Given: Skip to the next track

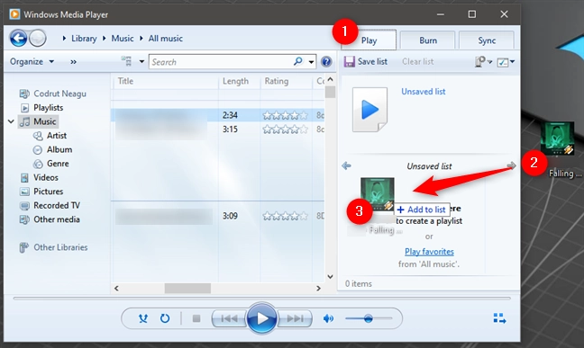Looking at the screenshot, I should click(x=295, y=318).
